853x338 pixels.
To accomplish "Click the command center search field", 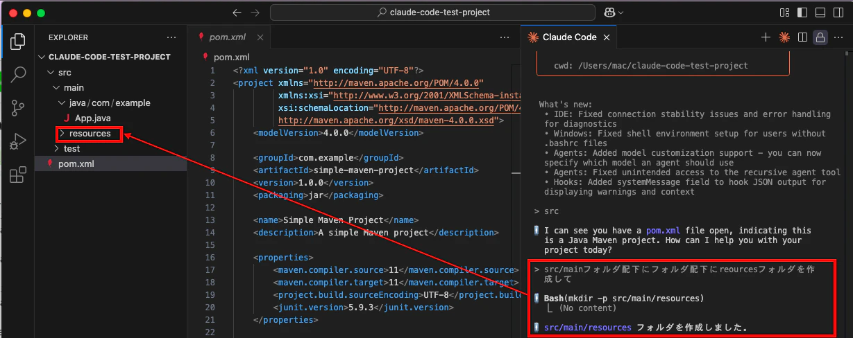I will [433, 12].
